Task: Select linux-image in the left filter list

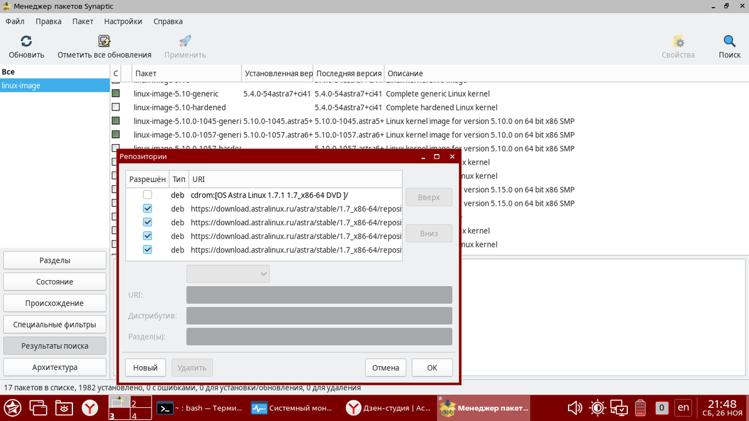Action: point(55,85)
